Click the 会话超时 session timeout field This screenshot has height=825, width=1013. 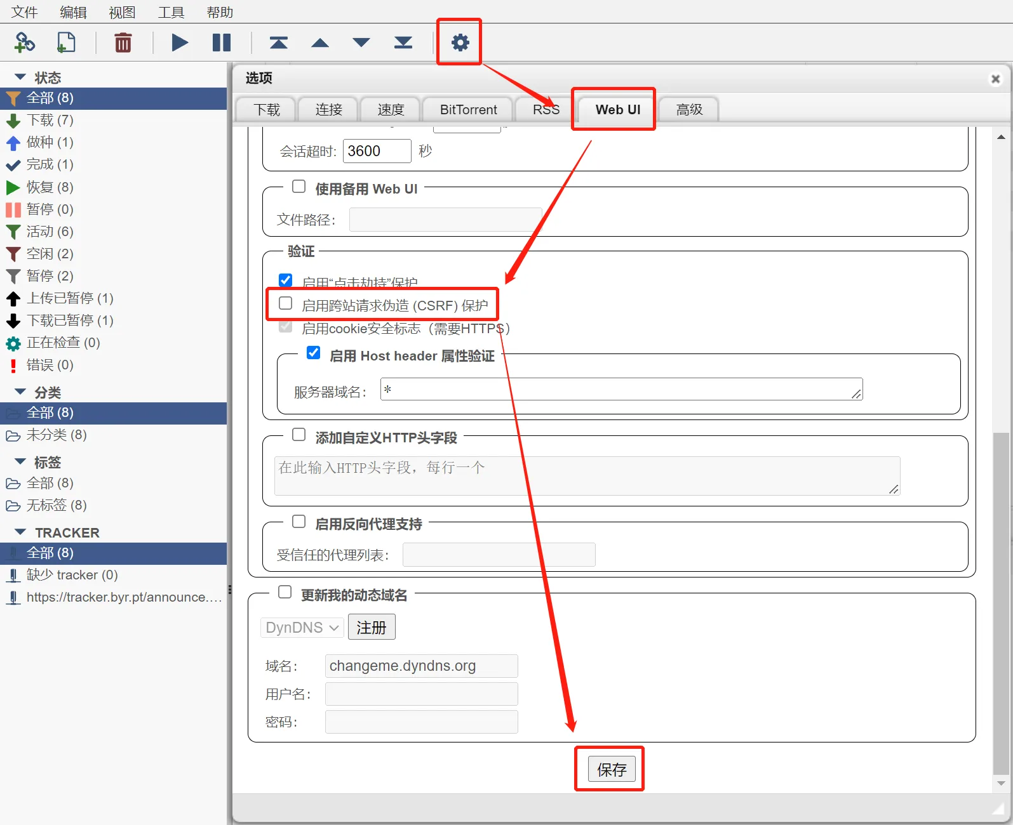point(377,151)
